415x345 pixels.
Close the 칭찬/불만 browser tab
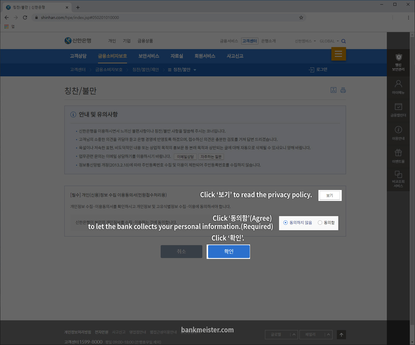point(67,7)
